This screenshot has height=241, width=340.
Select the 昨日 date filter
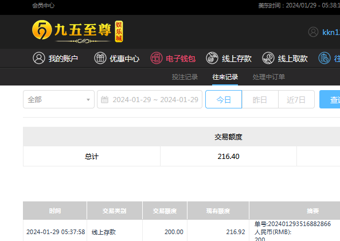(260, 99)
